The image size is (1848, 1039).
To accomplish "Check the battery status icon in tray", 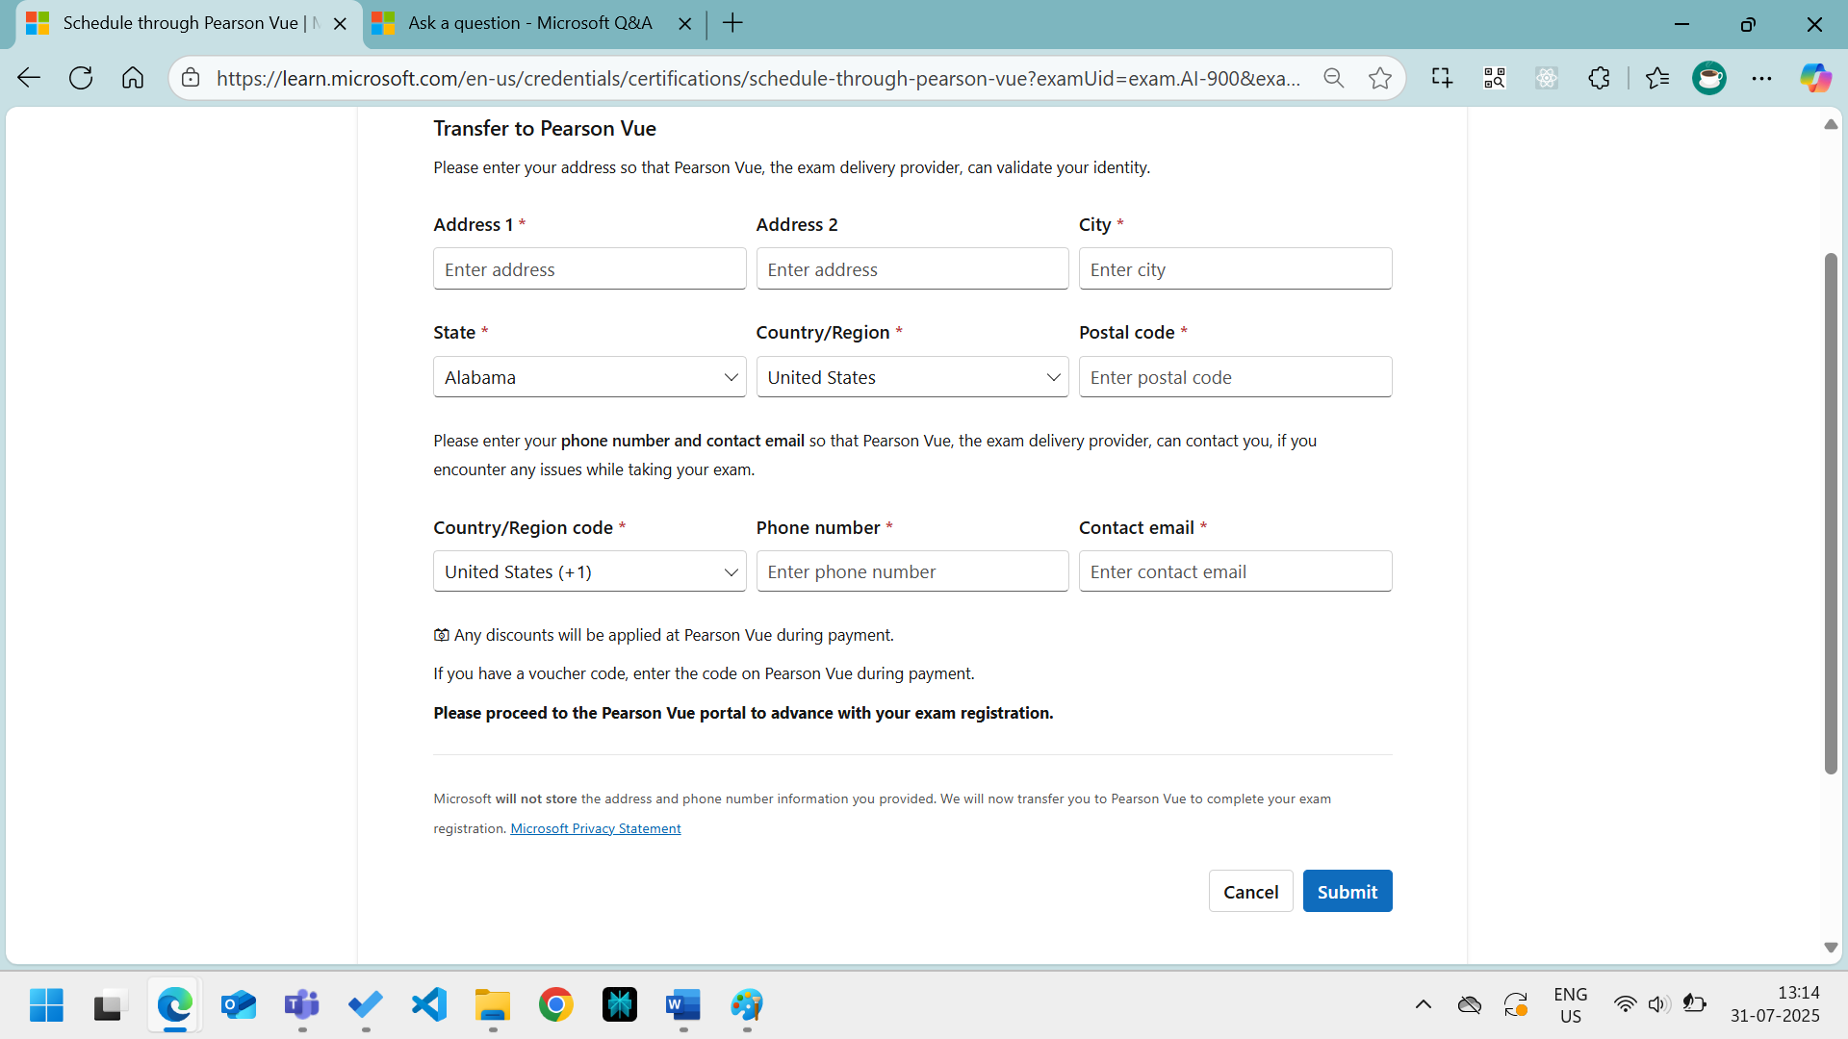I will click(x=1694, y=1005).
